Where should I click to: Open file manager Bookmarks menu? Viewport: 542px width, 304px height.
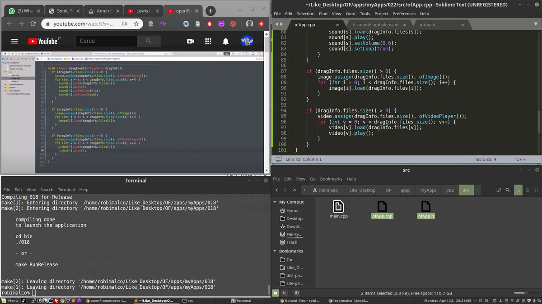(x=332, y=179)
